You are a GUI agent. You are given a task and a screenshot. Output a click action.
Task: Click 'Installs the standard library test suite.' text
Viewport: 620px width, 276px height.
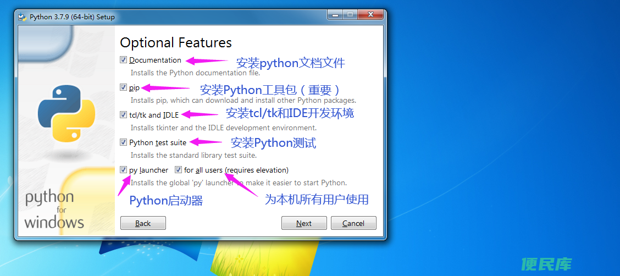pos(193,155)
